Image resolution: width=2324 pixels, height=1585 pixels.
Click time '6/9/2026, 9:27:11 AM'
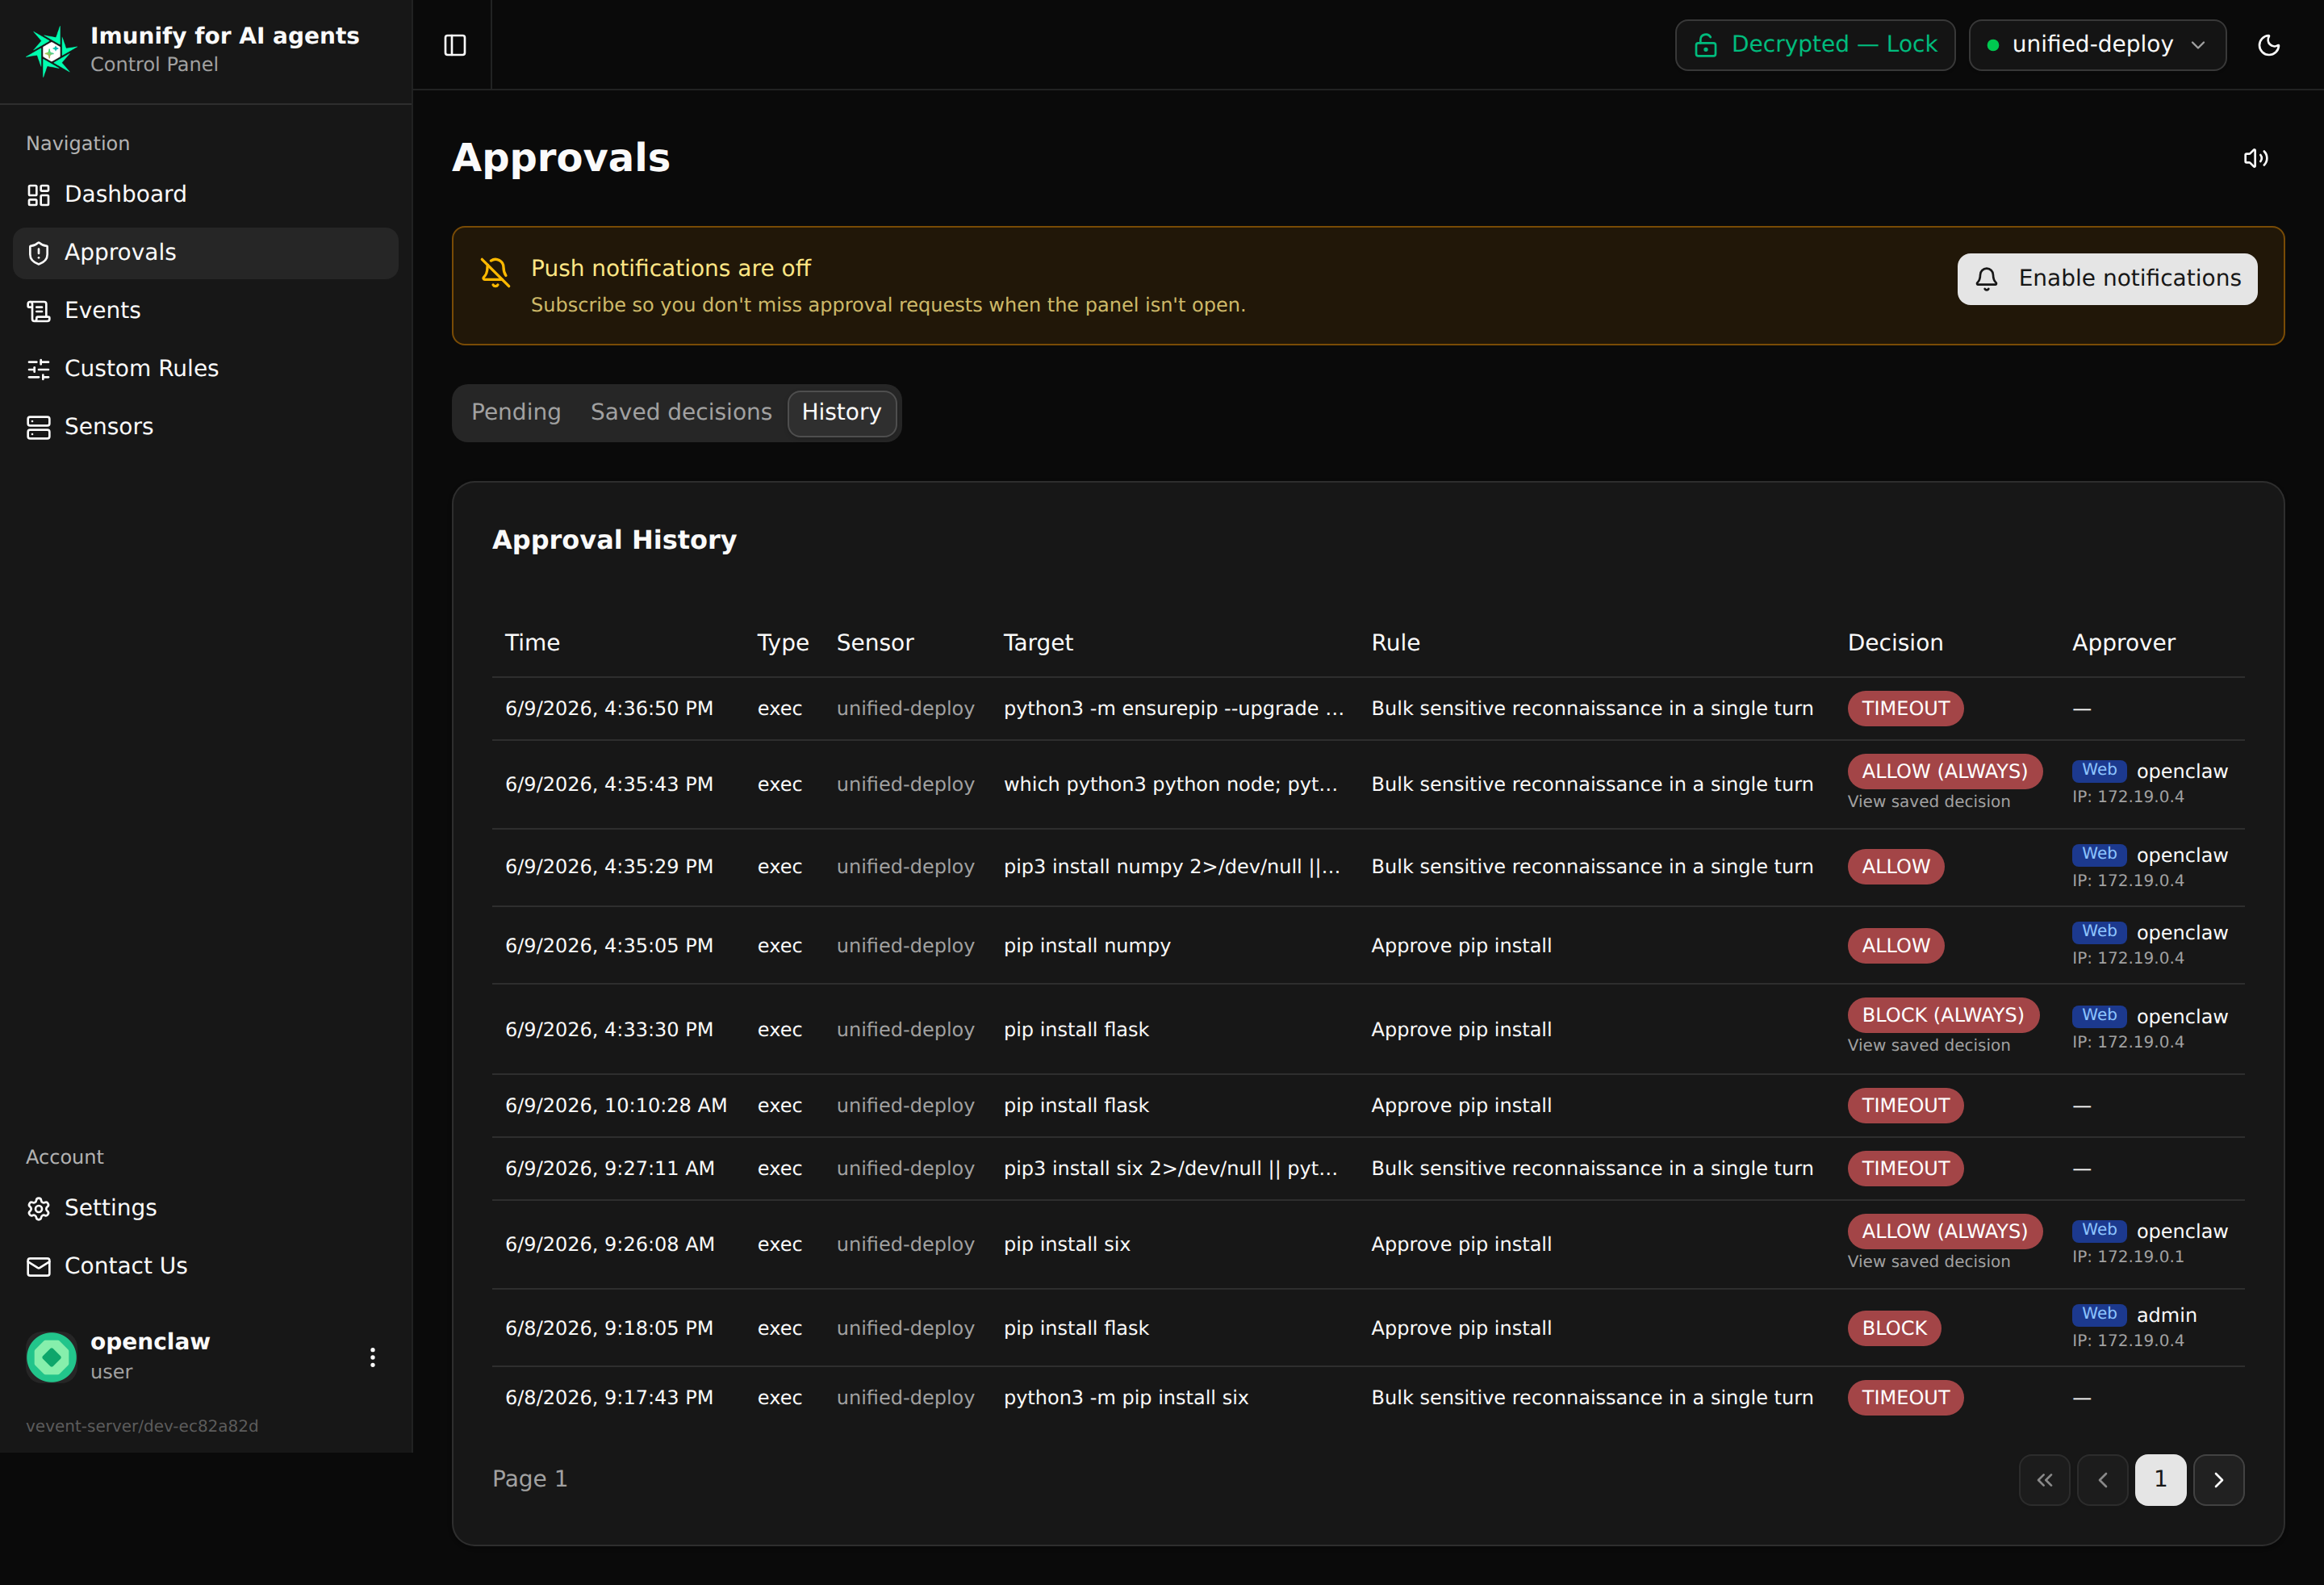(610, 1168)
